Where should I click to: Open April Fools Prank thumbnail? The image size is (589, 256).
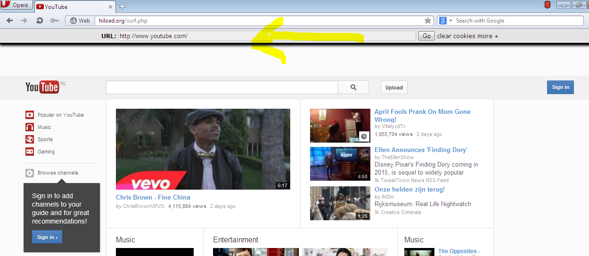click(340, 126)
